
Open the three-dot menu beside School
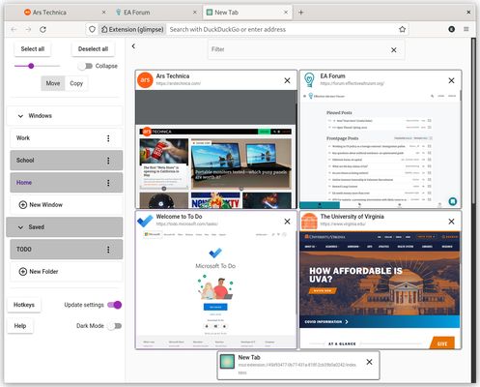tap(108, 161)
